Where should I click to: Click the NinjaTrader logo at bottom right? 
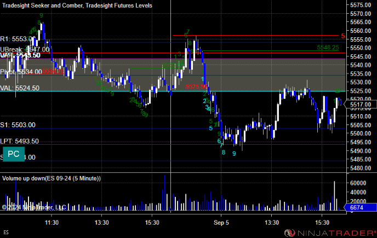330,233
